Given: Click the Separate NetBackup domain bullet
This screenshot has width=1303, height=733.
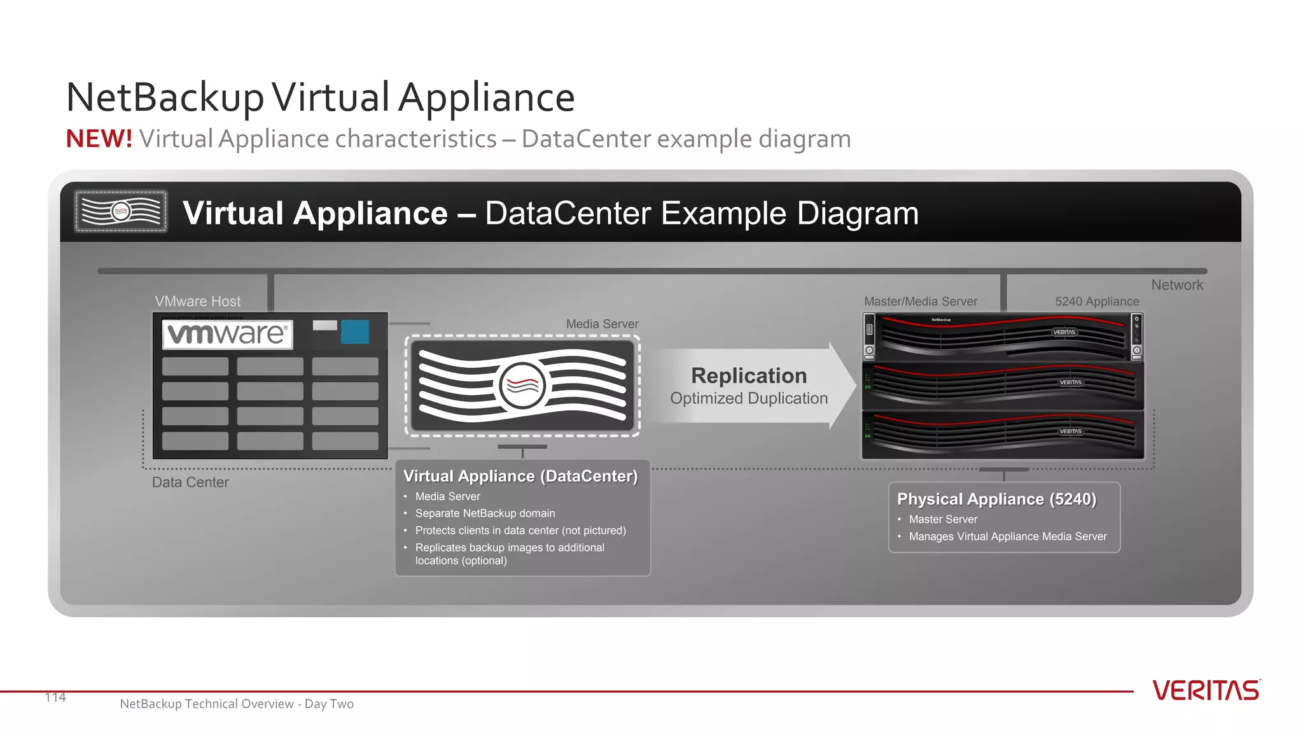Looking at the screenshot, I should [485, 513].
